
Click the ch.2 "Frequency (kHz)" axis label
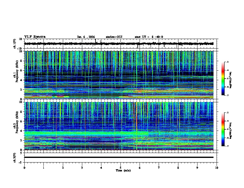tap(17, 122)
